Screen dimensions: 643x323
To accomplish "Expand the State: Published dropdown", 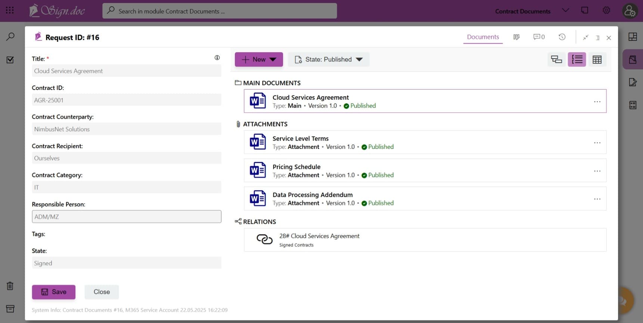I will coord(329,59).
